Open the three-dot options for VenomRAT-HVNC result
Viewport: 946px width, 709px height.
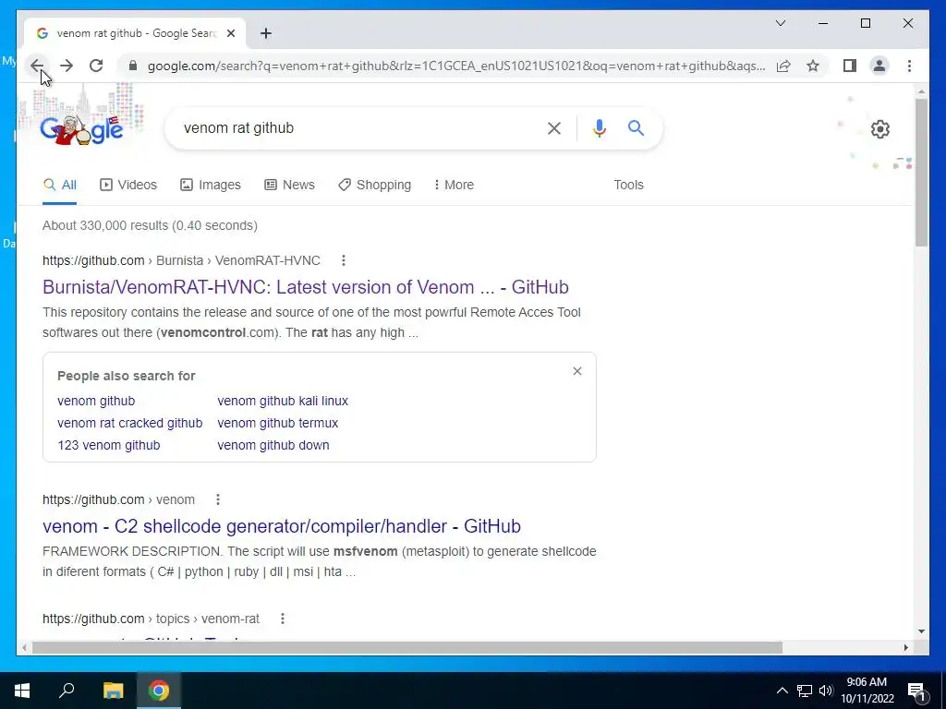[x=344, y=260]
